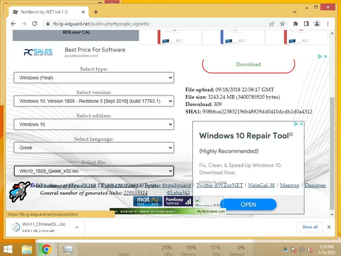Click the PC Sales Online Store logo
341x256 pixels.
point(38,52)
